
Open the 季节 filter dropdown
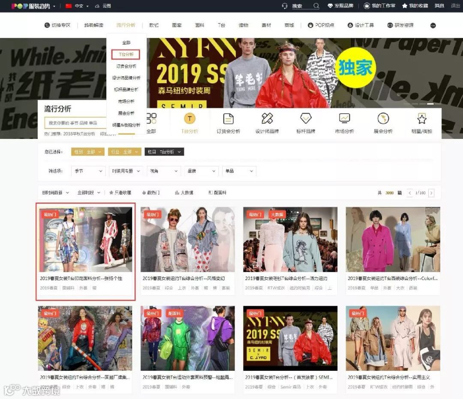click(x=88, y=171)
